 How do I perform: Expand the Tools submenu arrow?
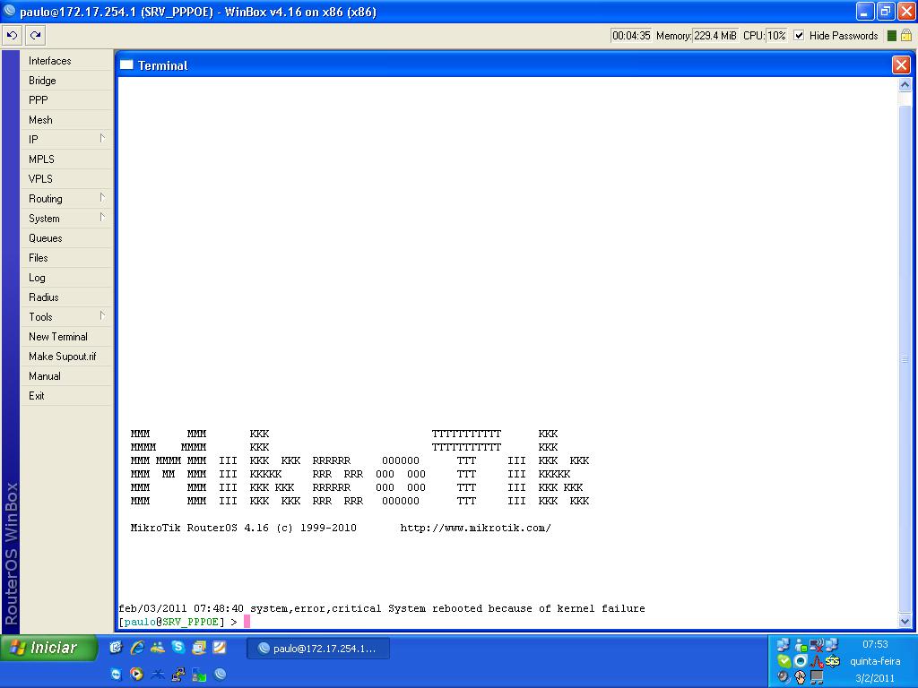[x=102, y=316]
